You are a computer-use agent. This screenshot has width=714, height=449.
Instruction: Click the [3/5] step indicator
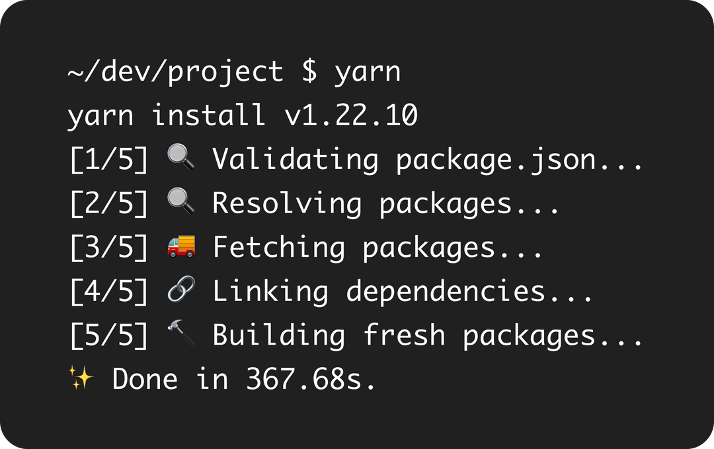pyautogui.click(x=108, y=248)
